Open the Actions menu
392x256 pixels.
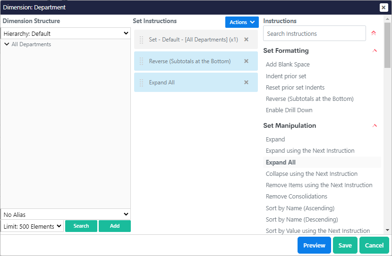coord(242,22)
